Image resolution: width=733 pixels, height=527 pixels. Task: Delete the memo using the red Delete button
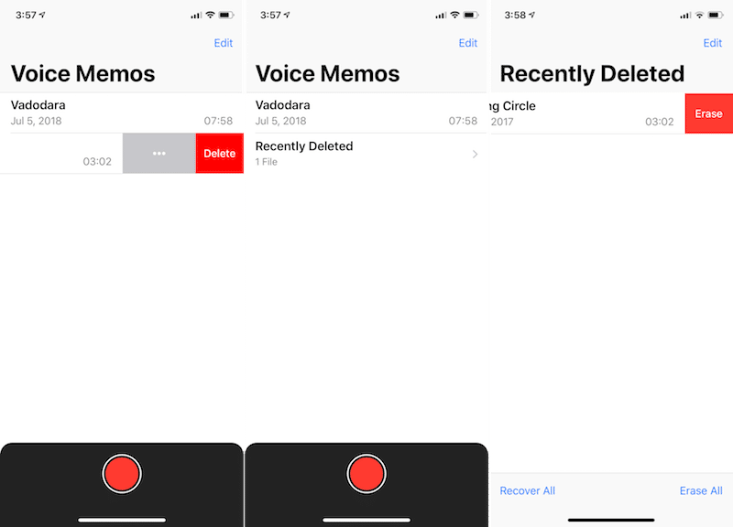(x=219, y=153)
